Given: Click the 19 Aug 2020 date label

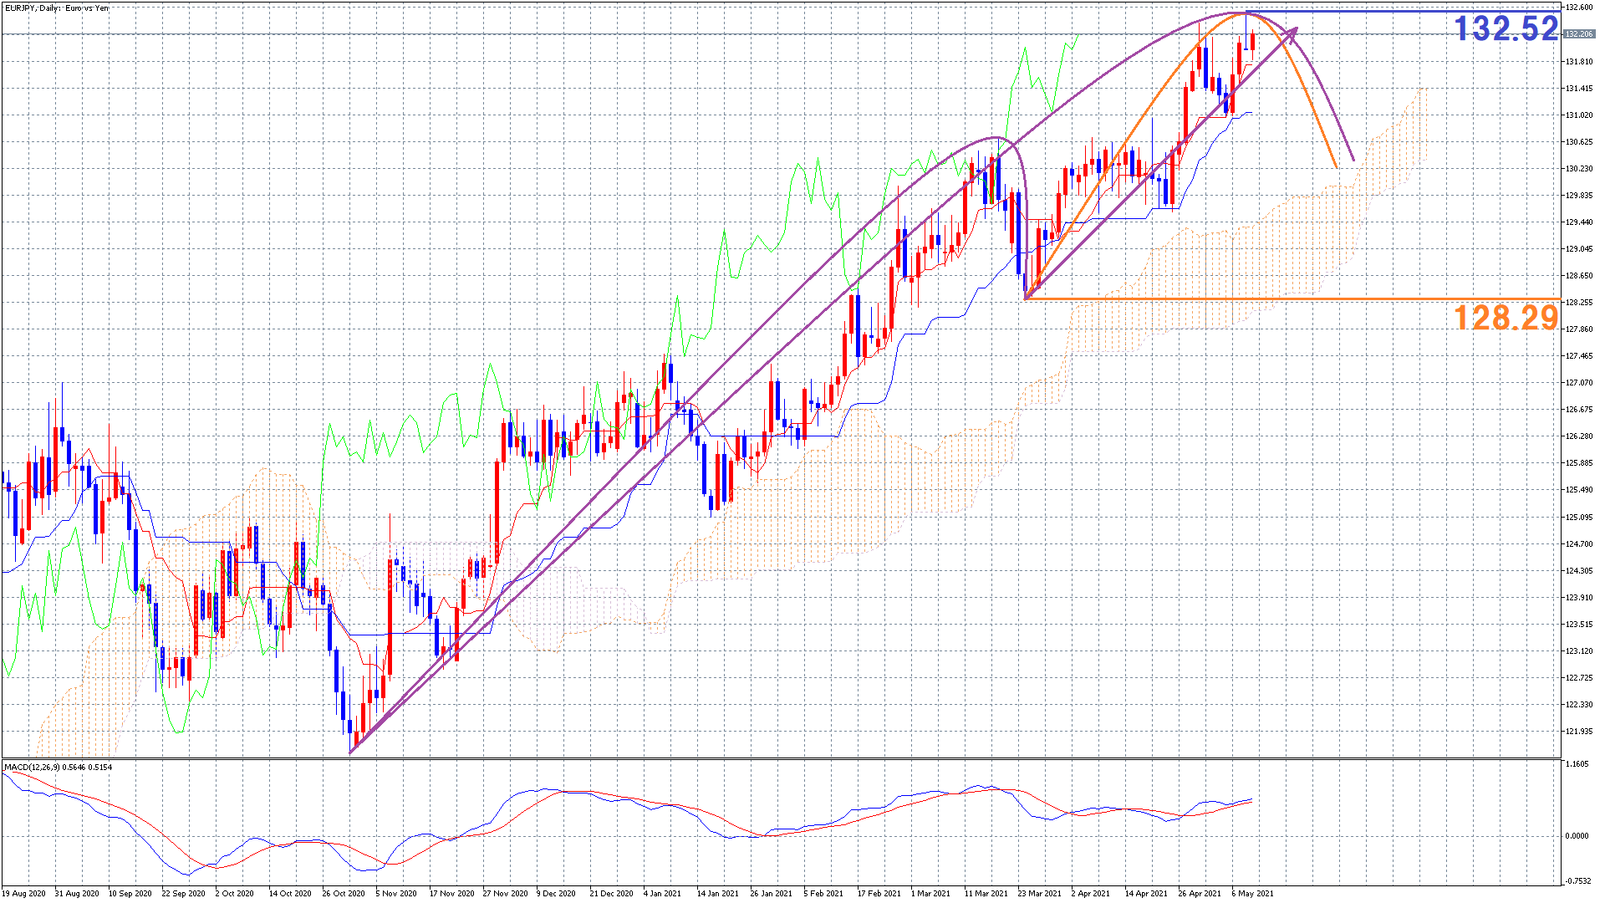Looking at the screenshot, I should [x=23, y=893].
